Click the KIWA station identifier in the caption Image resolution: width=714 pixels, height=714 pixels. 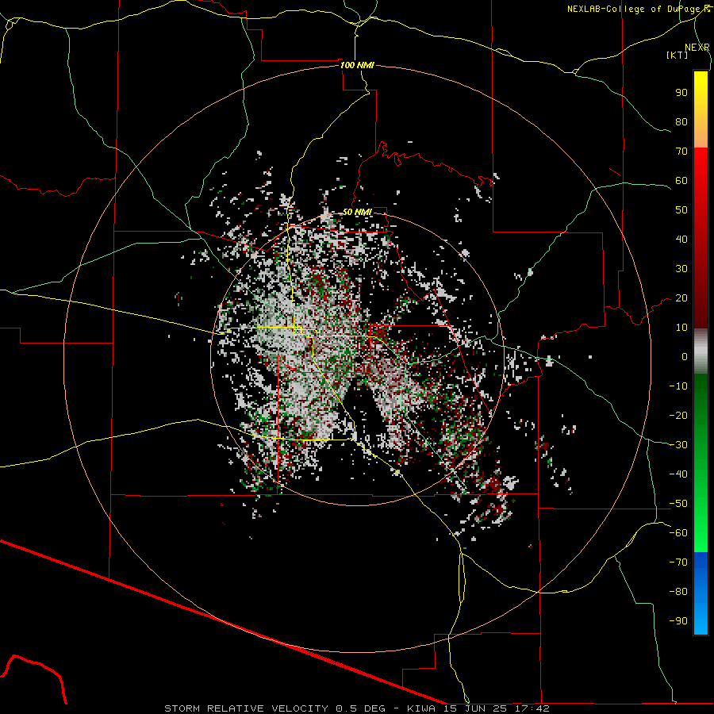[x=420, y=708]
